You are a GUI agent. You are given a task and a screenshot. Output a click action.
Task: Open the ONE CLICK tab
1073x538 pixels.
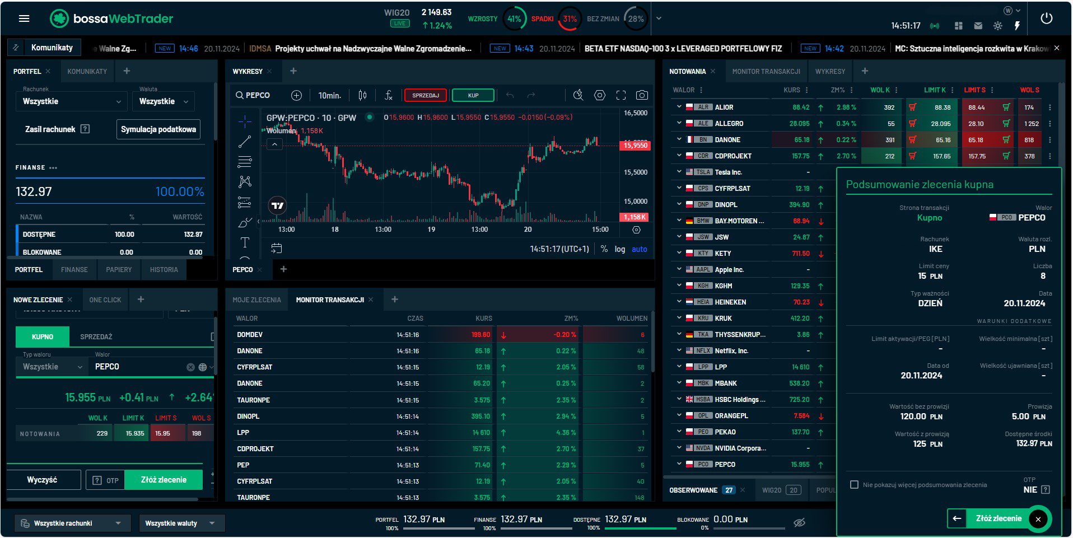(105, 300)
